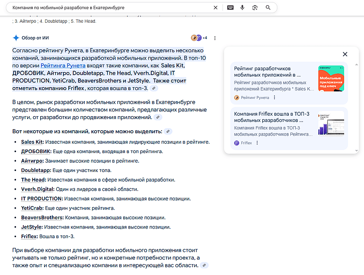The height and width of the screenshot is (275, 364).
Task: Click the 'Обзор от ИИ' heading
Action: pos(35,38)
